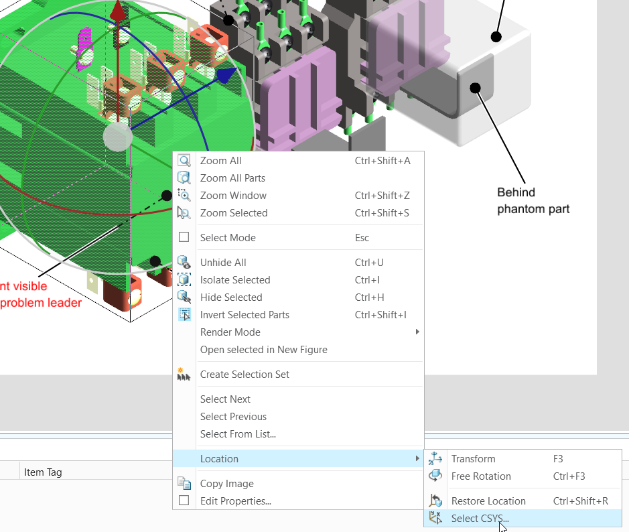The width and height of the screenshot is (629, 532).
Task: Click the Edit Properties checkbox icon
Action: click(184, 501)
